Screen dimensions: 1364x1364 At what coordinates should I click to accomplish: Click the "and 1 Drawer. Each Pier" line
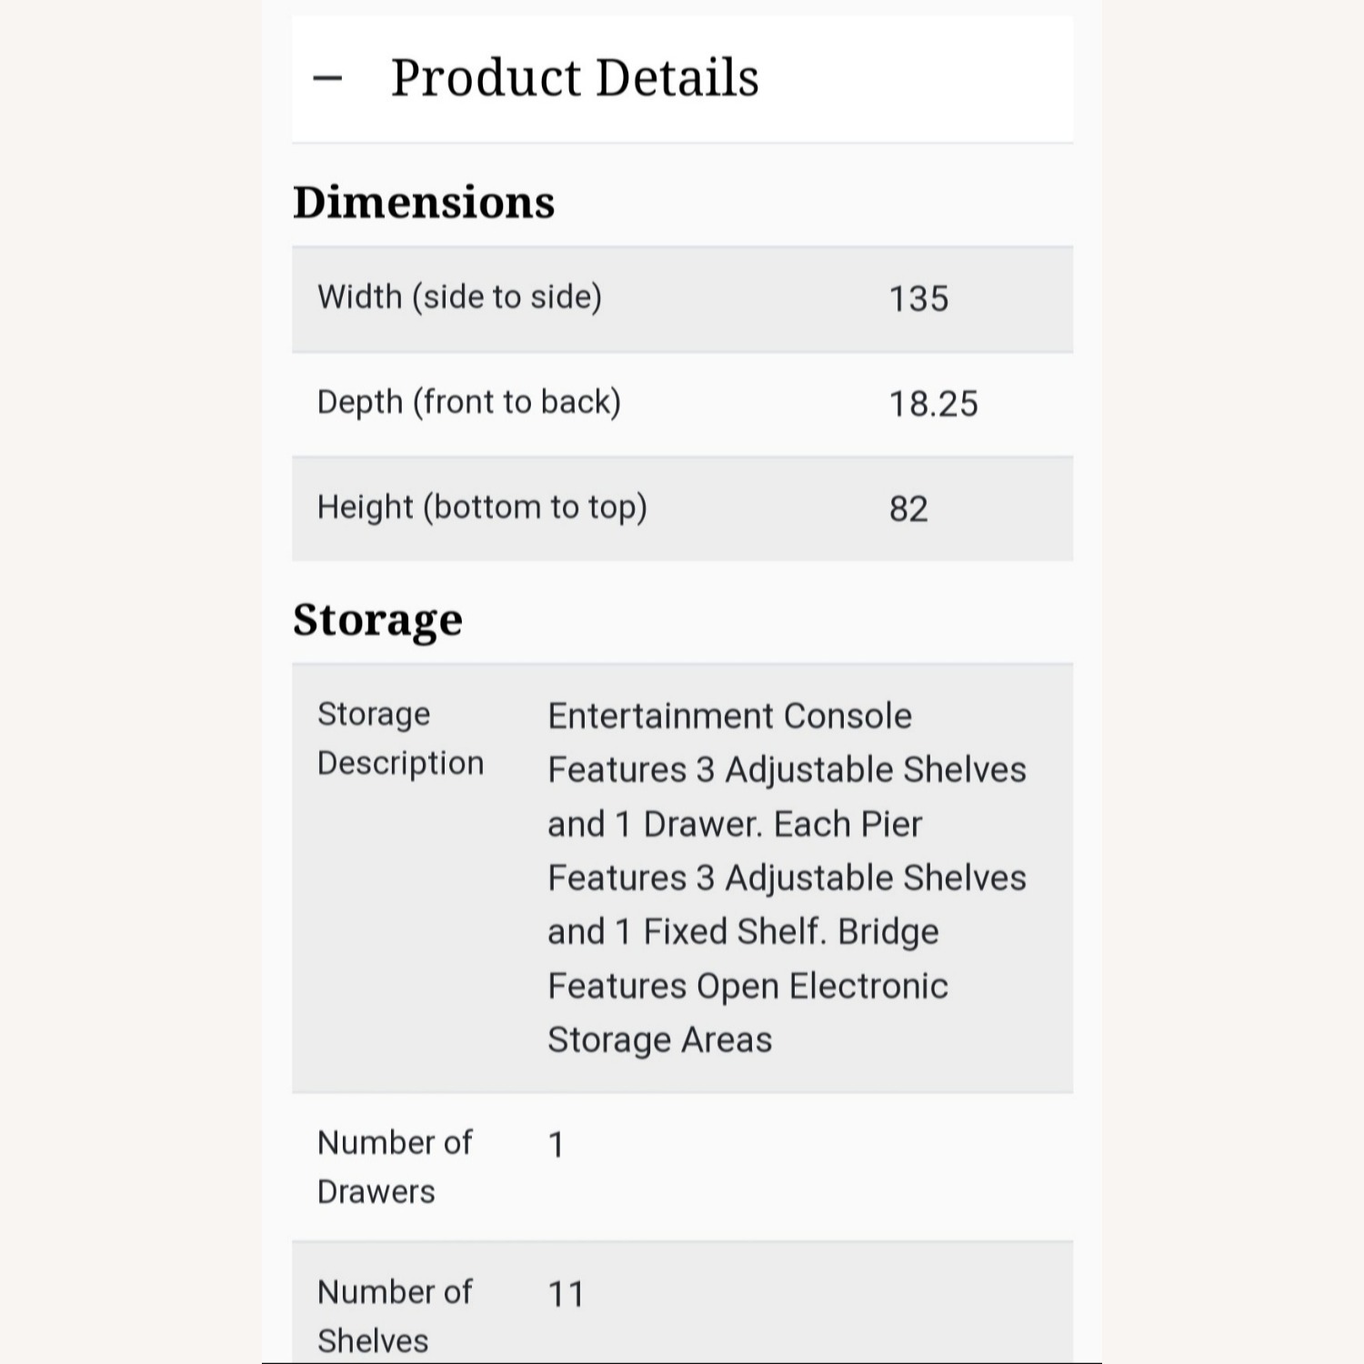[735, 825]
